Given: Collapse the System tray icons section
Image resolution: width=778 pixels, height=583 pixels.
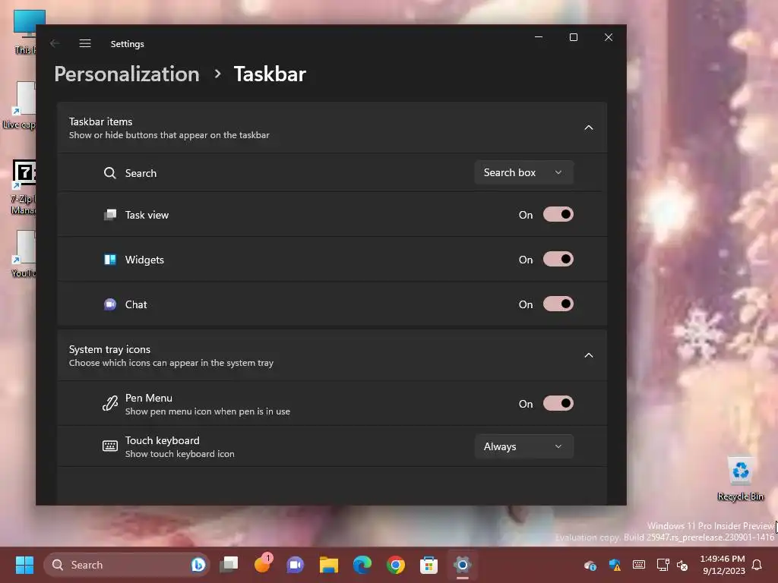Looking at the screenshot, I should (589, 355).
